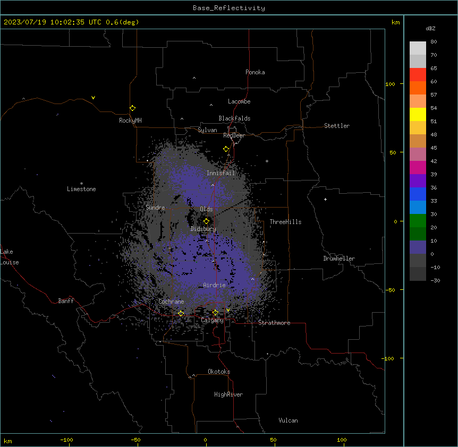
Task: Click the RedDeer city label
Action: (234, 135)
